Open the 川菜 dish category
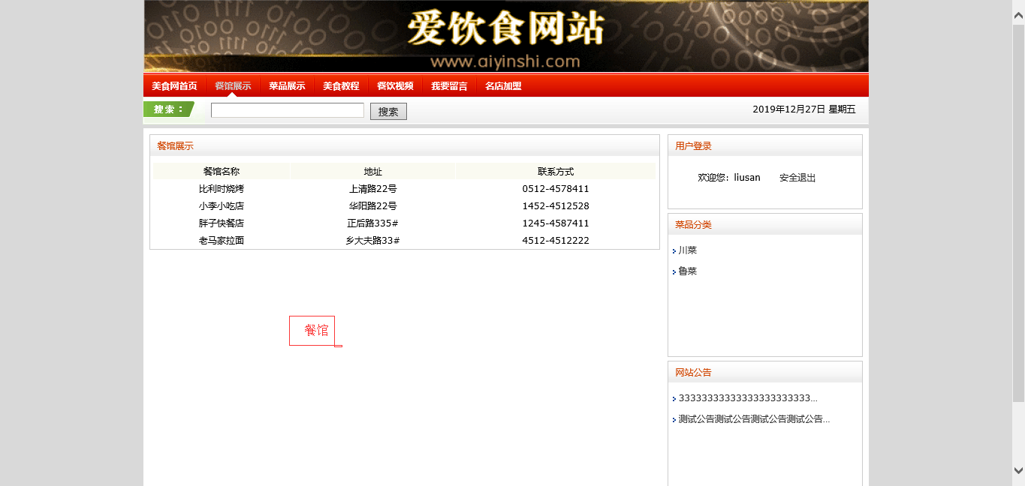1025x486 pixels. 688,250
